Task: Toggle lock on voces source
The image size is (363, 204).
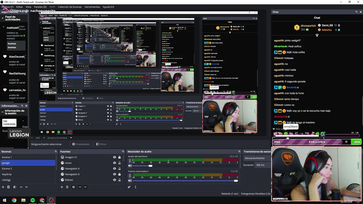Action: [119, 163]
